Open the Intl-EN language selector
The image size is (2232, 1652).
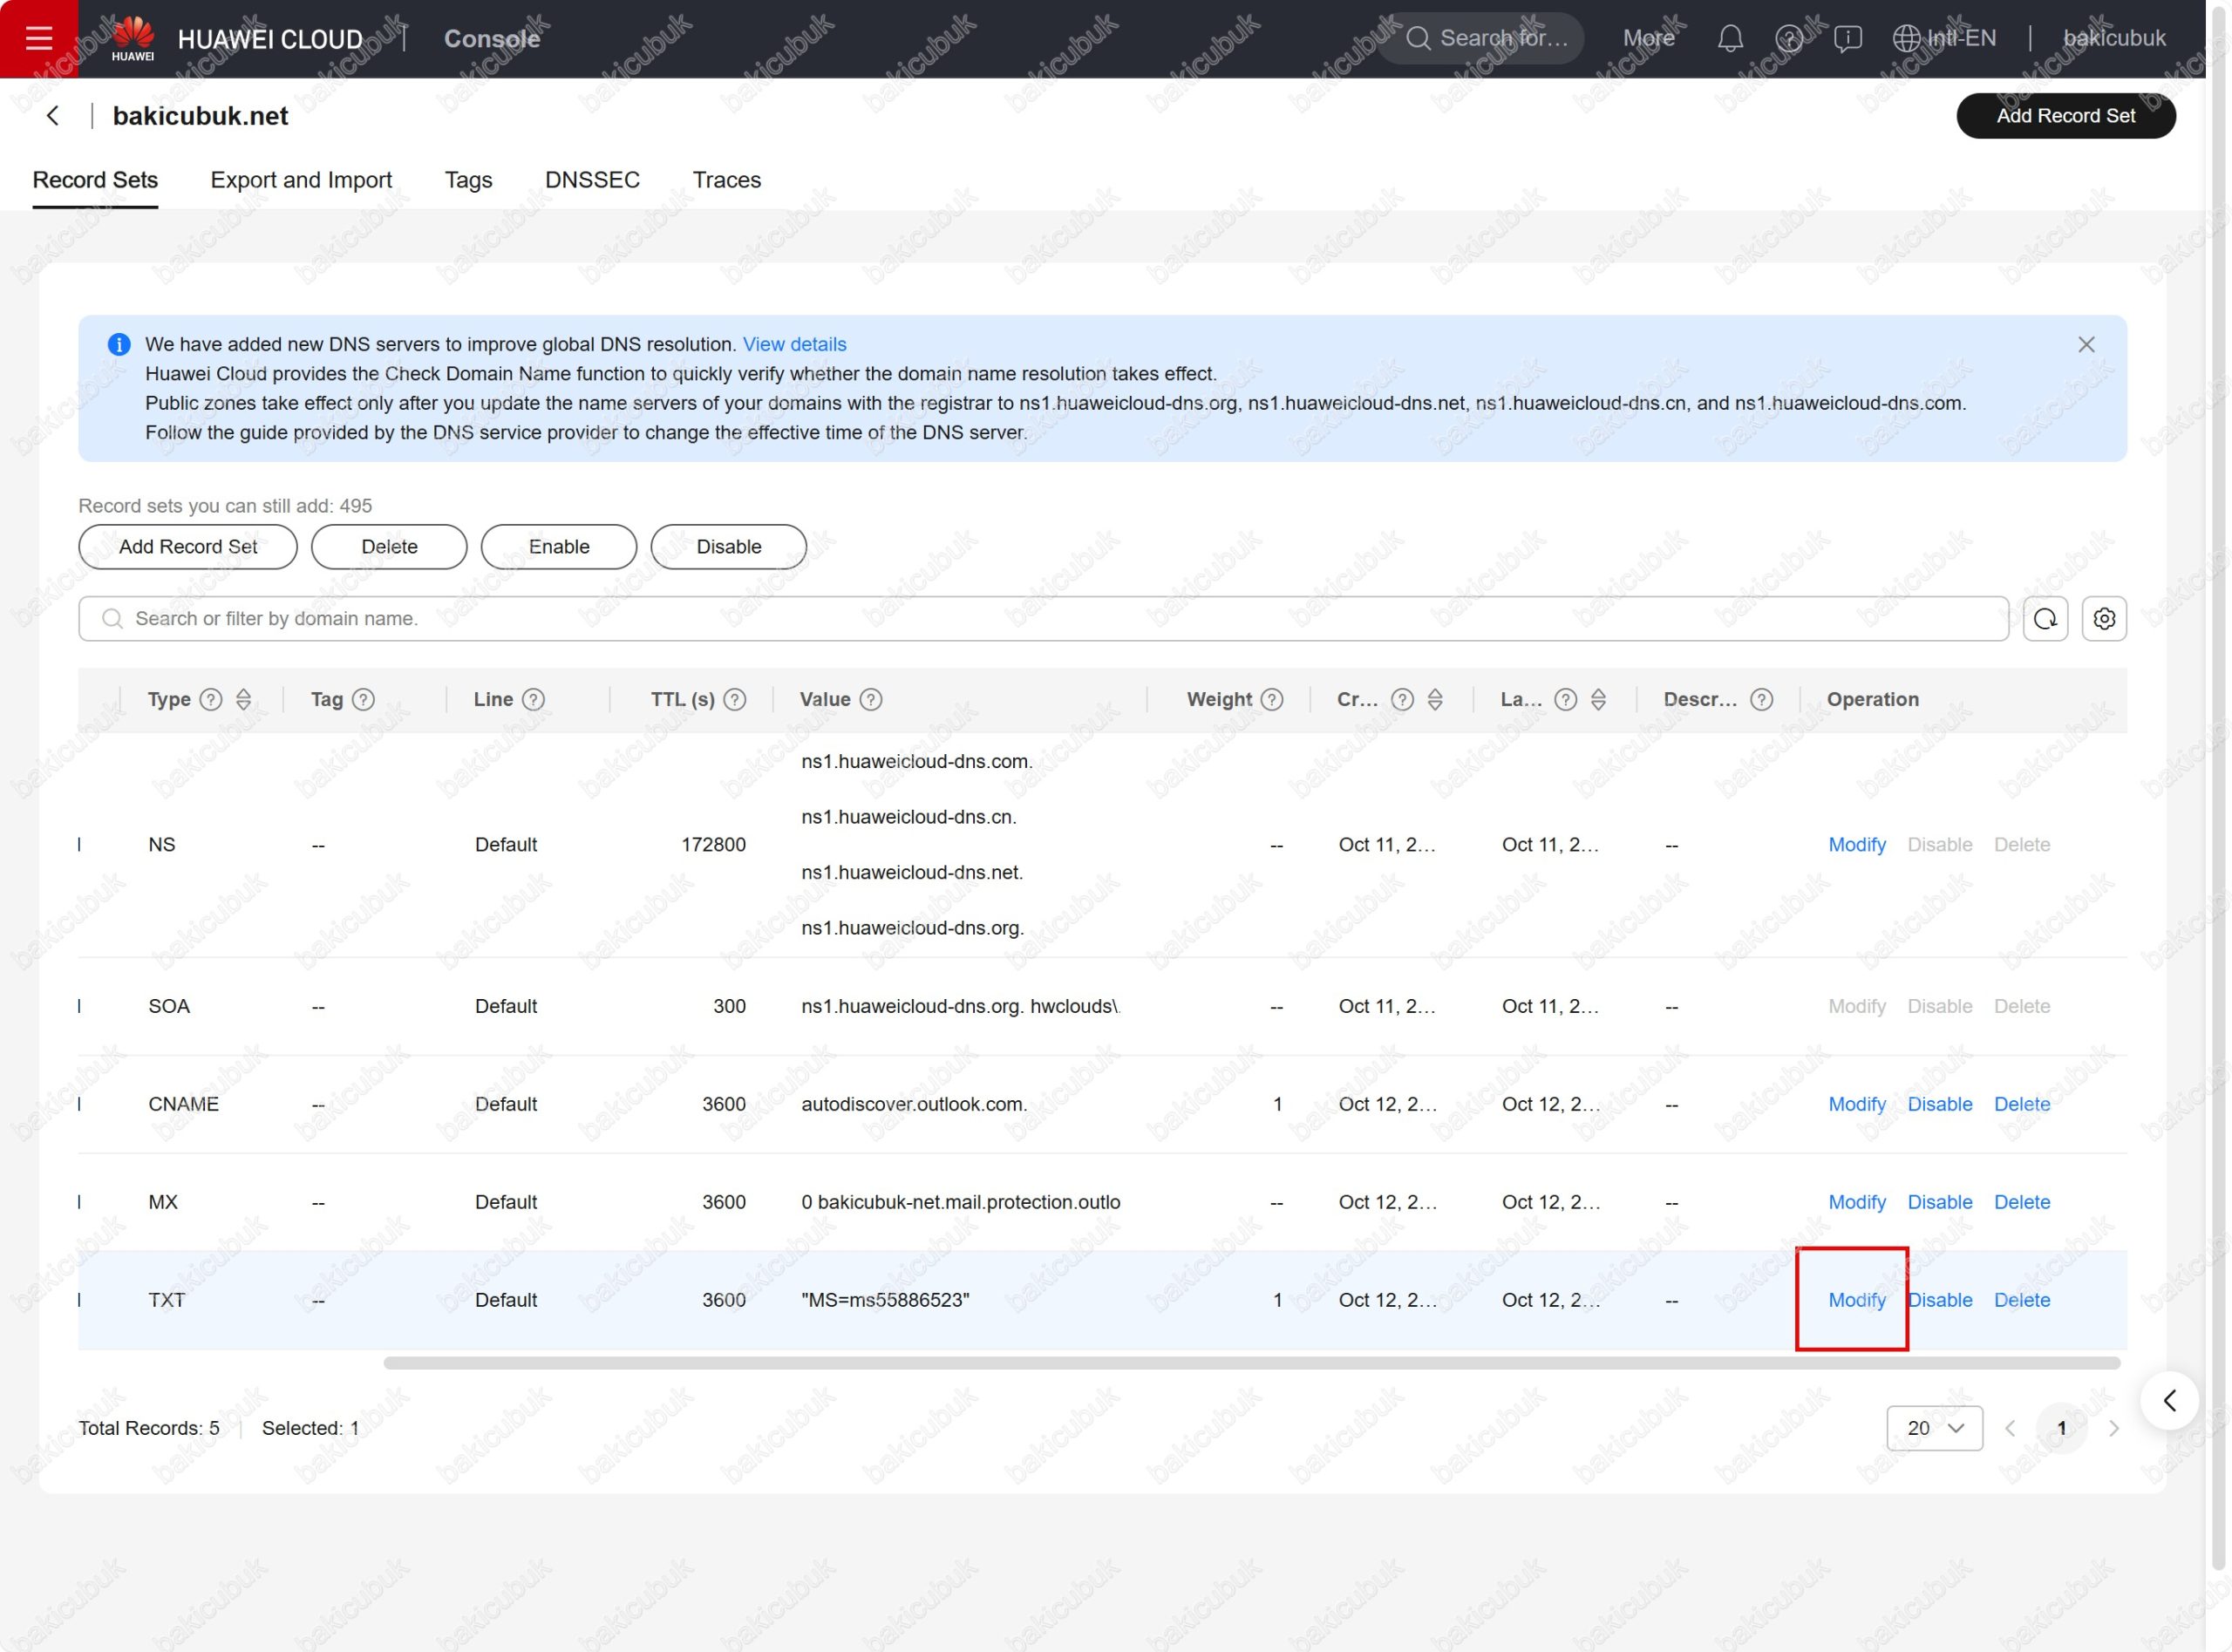pos(1944,38)
